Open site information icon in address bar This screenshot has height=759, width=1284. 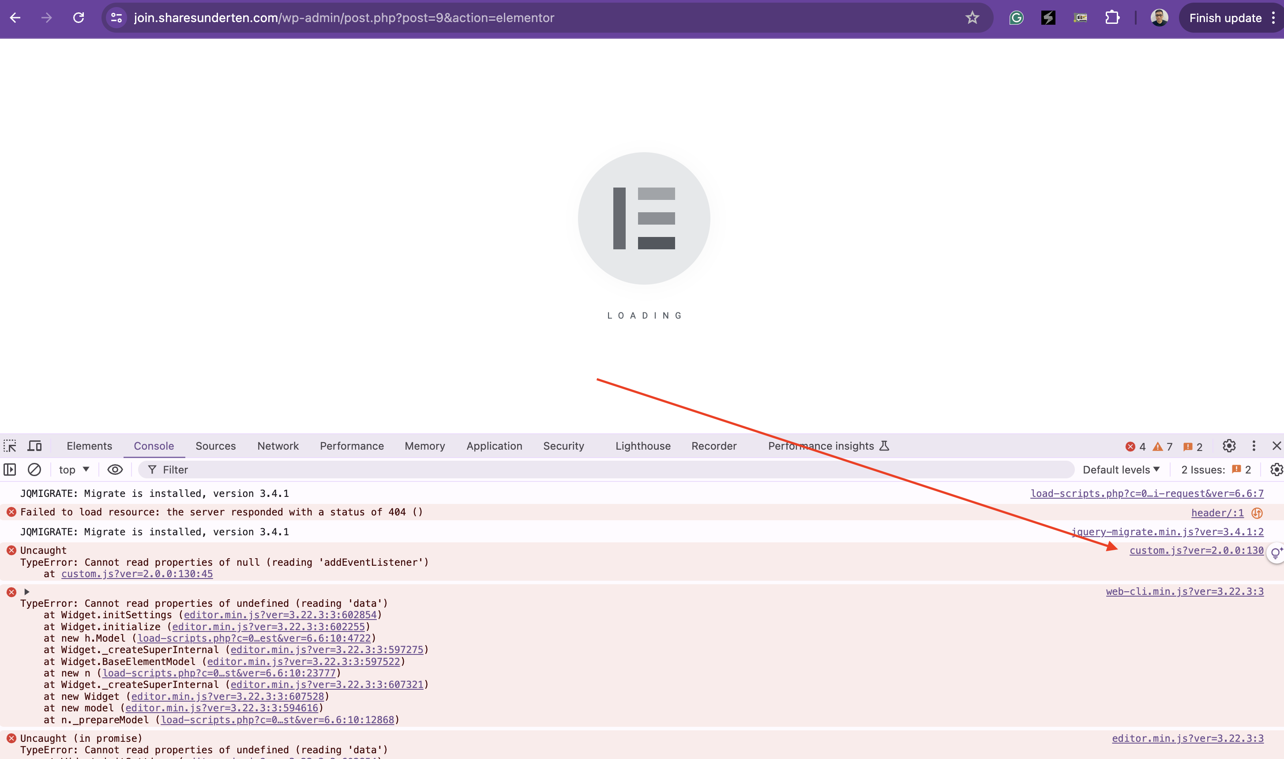click(116, 18)
